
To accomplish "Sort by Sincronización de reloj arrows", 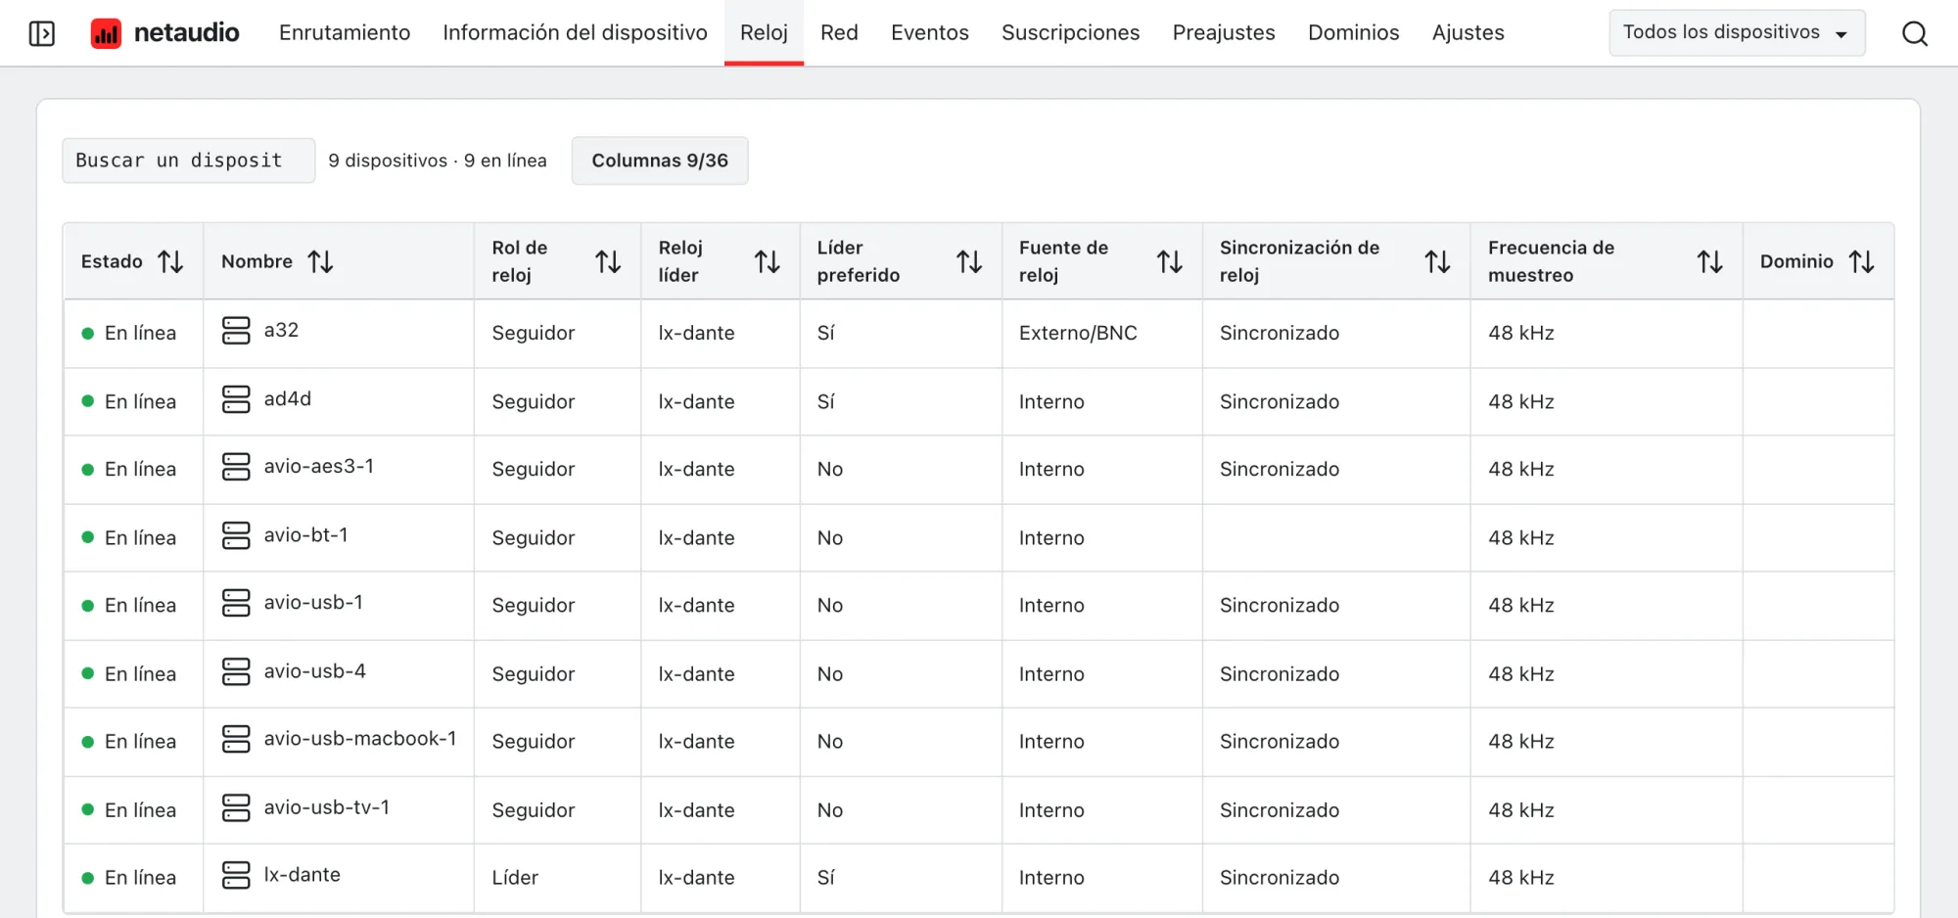I will pos(1437,261).
